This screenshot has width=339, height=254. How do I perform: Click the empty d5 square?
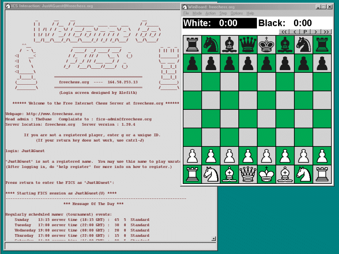point(248,100)
